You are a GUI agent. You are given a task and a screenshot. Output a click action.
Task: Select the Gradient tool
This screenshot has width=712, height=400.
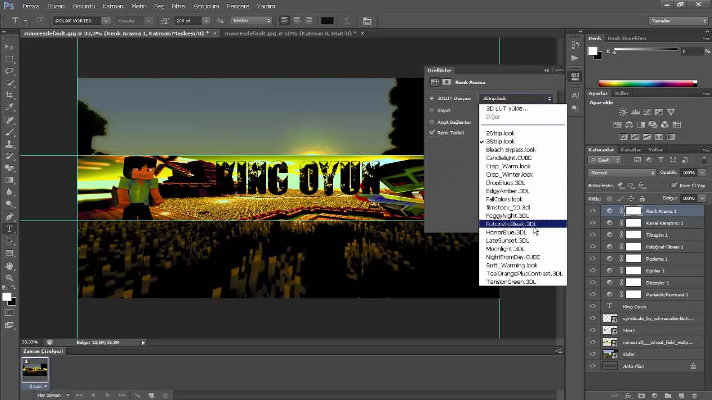(x=9, y=180)
